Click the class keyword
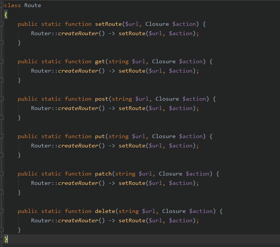 [x=12, y=6]
